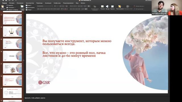The height and width of the screenshot is (102, 182).
Task: Open the Вставка tab
Action: point(12,3)
